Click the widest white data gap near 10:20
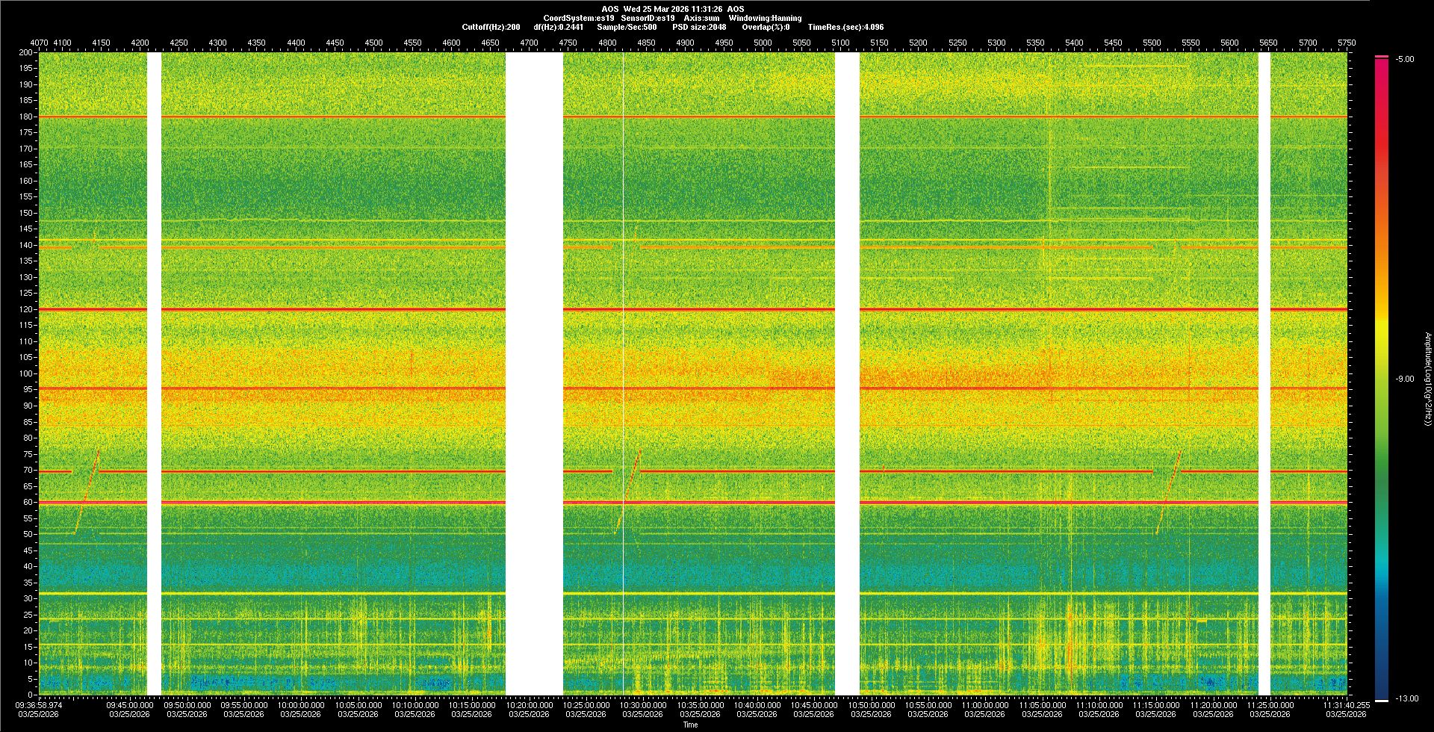The image size is (1434, 732). coord(534,373)
